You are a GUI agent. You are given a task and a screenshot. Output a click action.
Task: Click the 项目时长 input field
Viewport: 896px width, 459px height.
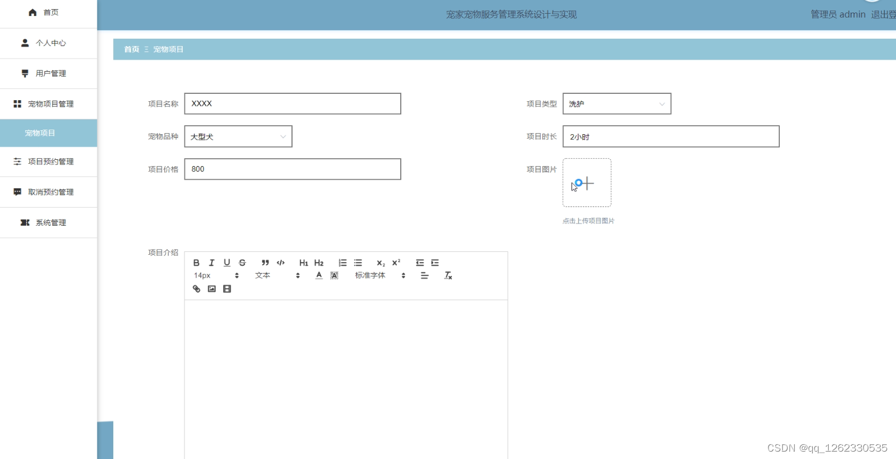click(x=671, y=137)
